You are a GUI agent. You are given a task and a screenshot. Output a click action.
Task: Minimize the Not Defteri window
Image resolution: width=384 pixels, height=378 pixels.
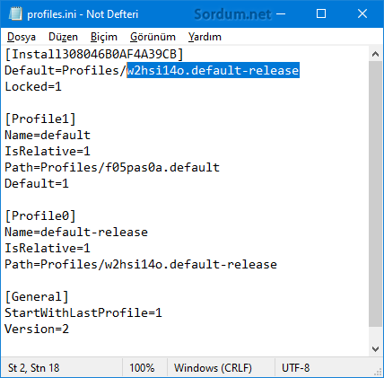point(281,14)
